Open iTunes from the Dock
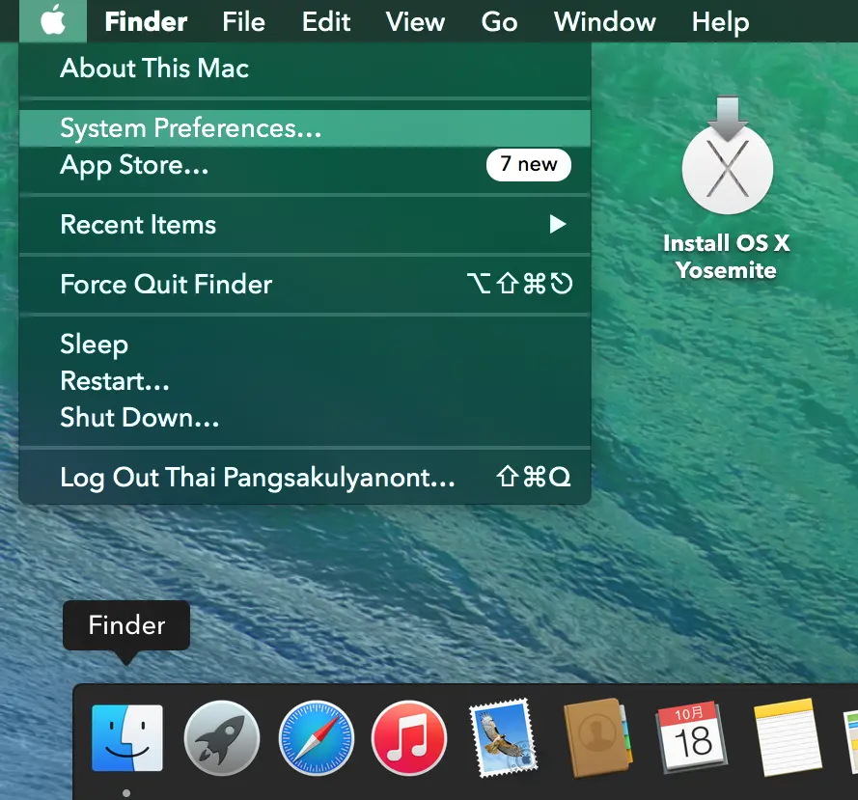Screen dimensions: 858x800 coord(409,738)
